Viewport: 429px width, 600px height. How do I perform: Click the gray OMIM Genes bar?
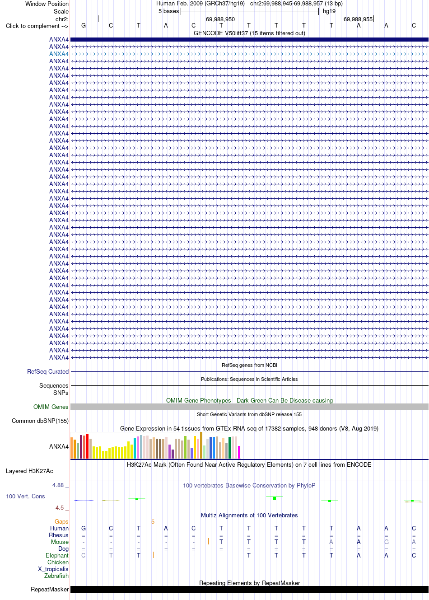click(x=249, y=407)
